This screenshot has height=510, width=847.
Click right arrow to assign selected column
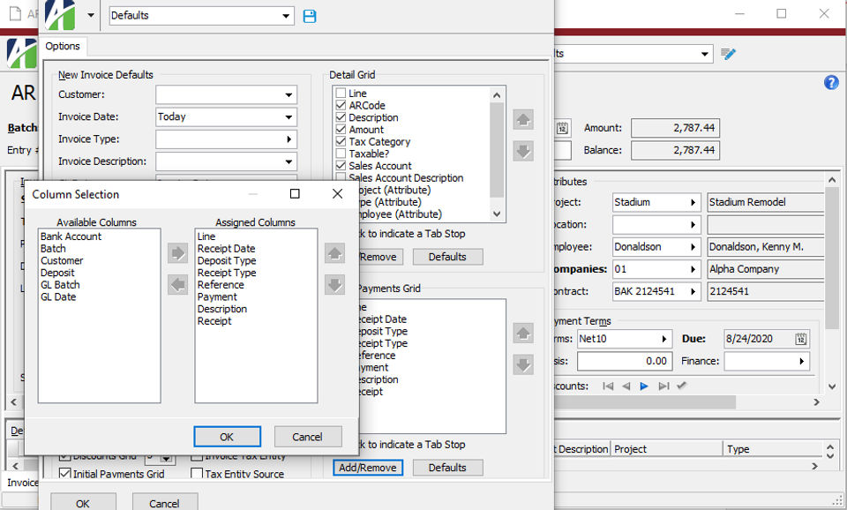pos(177,253)
